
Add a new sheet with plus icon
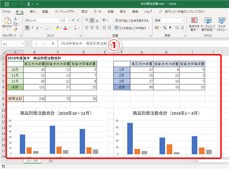pyautogui.click(x=51, y=161)
